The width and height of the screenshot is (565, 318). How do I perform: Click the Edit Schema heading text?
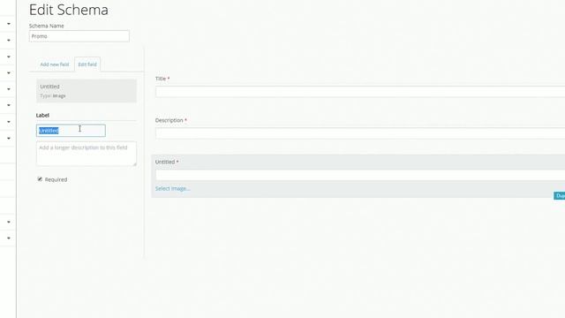[69, 10]
